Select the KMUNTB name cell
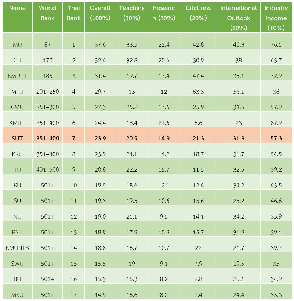This screenshot has height=301, width=294. point(17,248)
